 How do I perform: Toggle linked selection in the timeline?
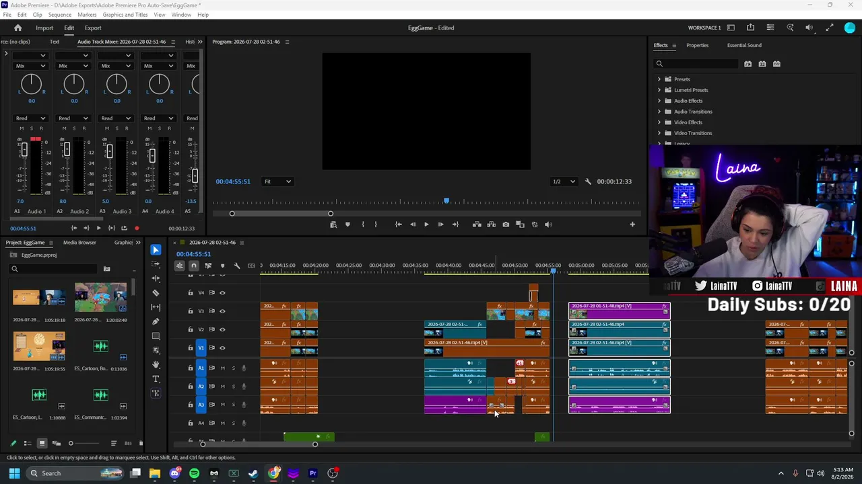click(x=208, y=266)
